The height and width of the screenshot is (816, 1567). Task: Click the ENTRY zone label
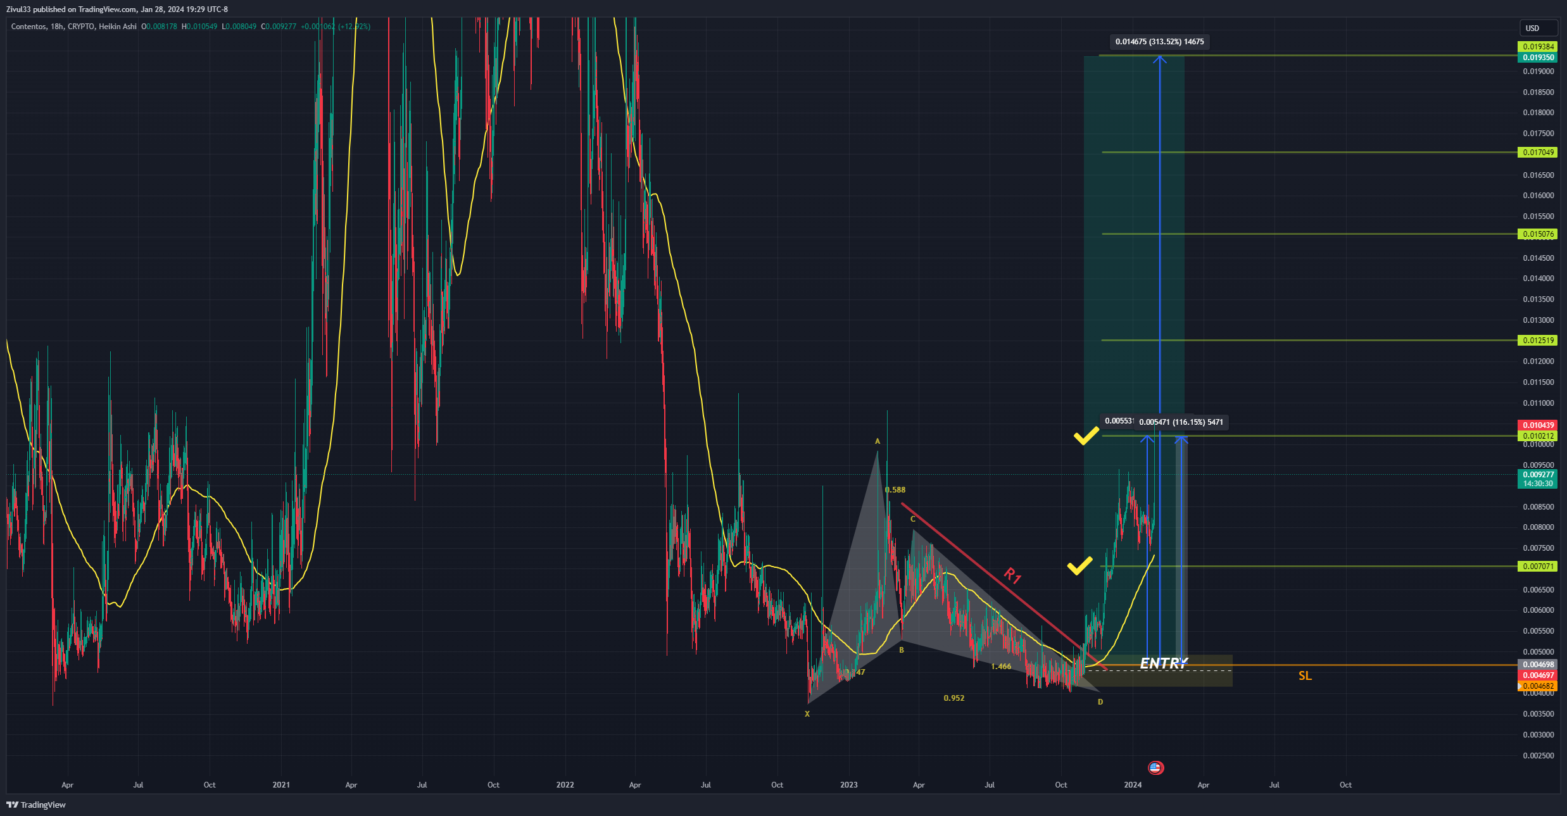coord(1164,663)
